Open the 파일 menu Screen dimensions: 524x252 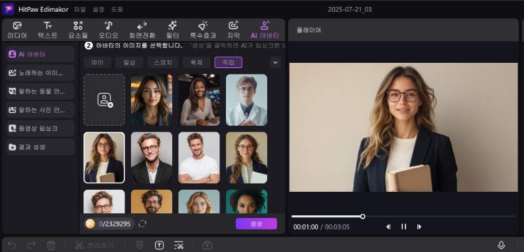click(79, 9)
